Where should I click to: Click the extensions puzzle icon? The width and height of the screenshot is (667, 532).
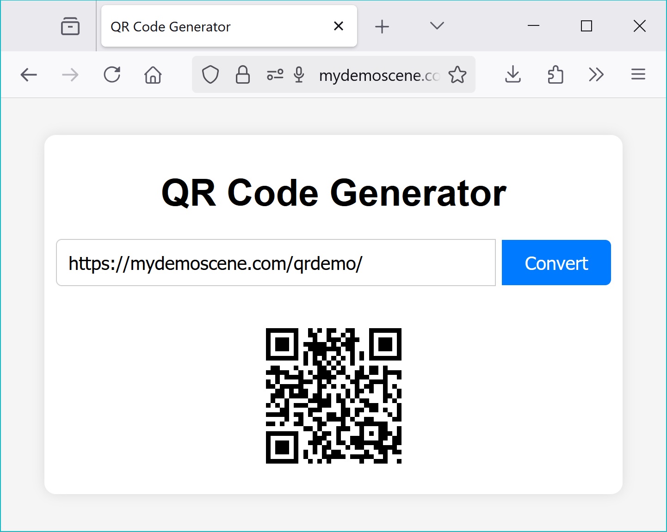click(x=555, y=74)
